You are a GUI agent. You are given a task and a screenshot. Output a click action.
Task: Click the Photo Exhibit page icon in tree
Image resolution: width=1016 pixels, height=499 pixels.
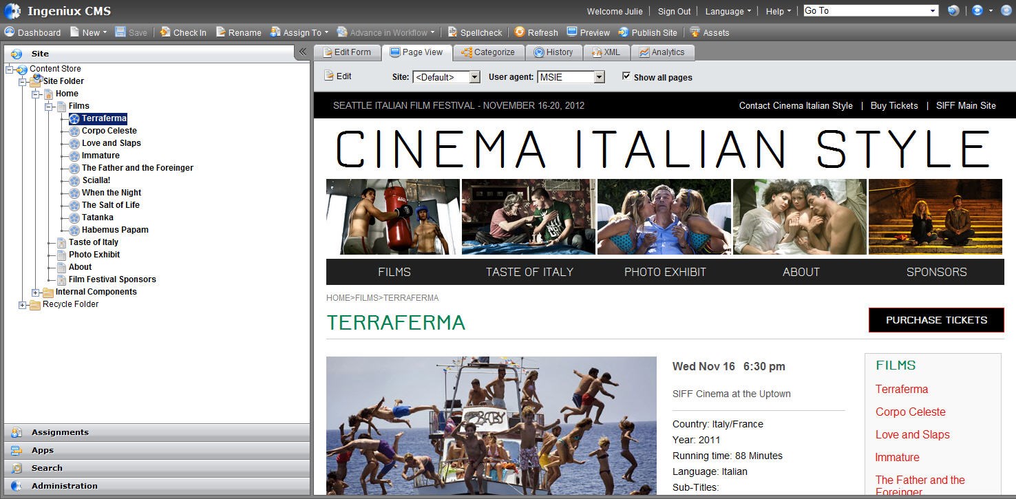click(x=61, y=255)
